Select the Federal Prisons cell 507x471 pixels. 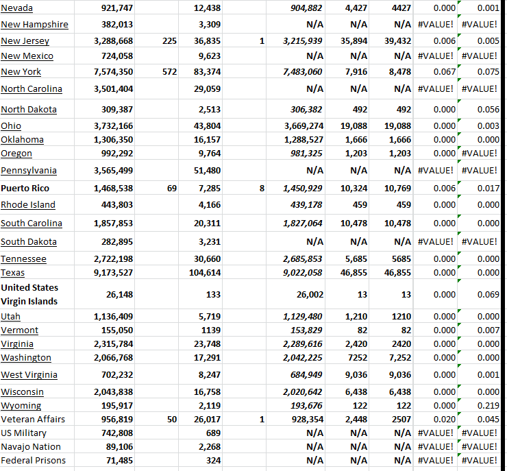coord(33,461)
